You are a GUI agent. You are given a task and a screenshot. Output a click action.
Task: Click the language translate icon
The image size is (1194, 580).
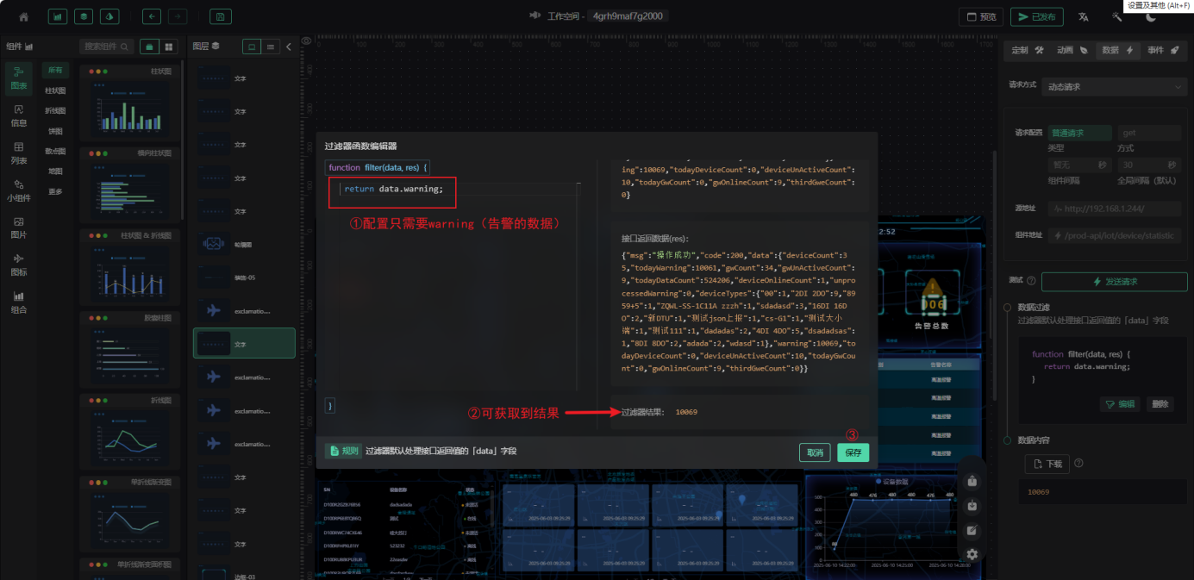pyautogui.click(x=1084, y=17)
